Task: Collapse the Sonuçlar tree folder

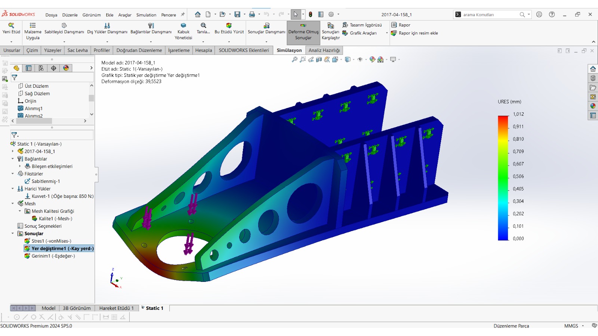Action: click(x=13, y=234)
